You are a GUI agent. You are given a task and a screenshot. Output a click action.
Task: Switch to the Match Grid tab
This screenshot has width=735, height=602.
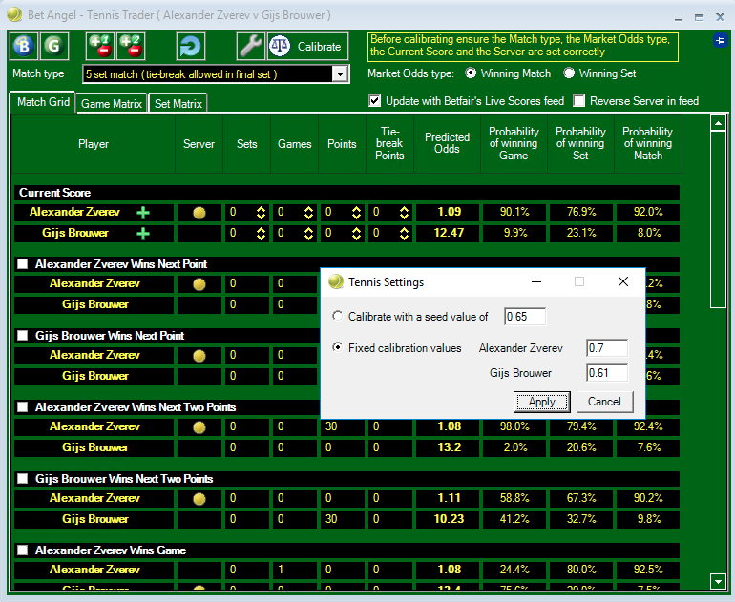[43, 102]
